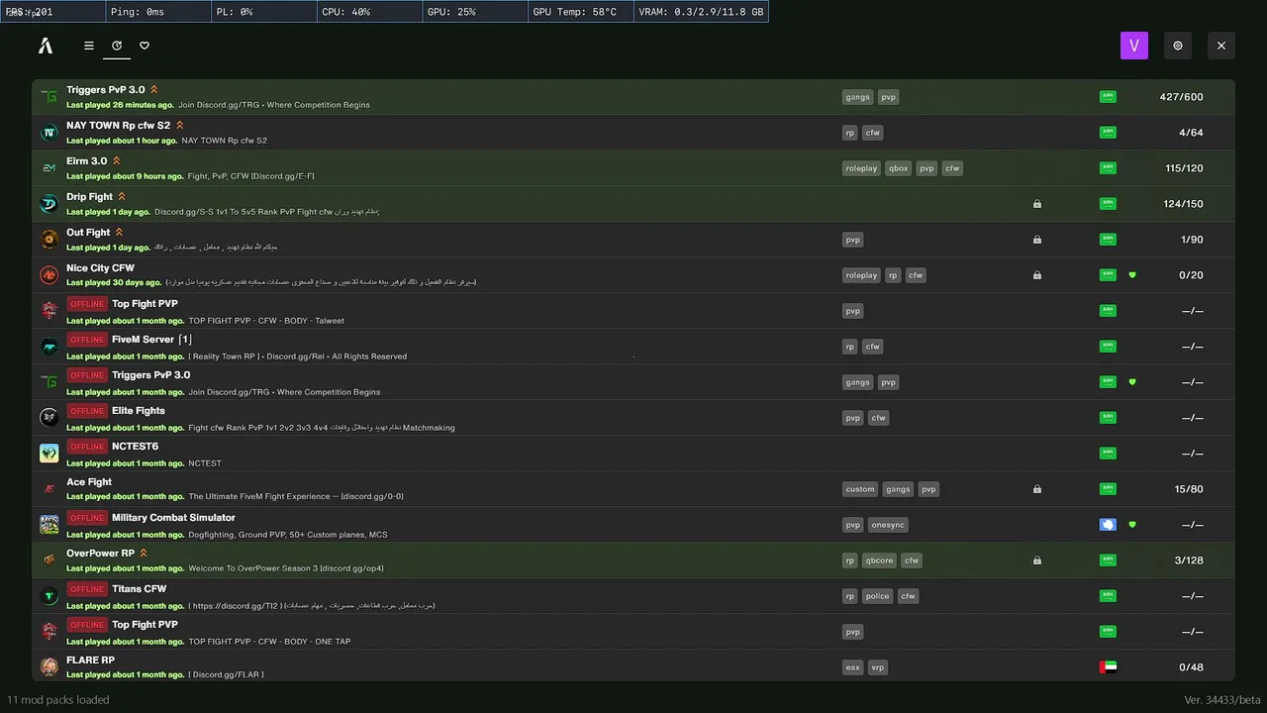Open settings via the gear icon
Screen dimensions: 1267x713
(1178, 46)
